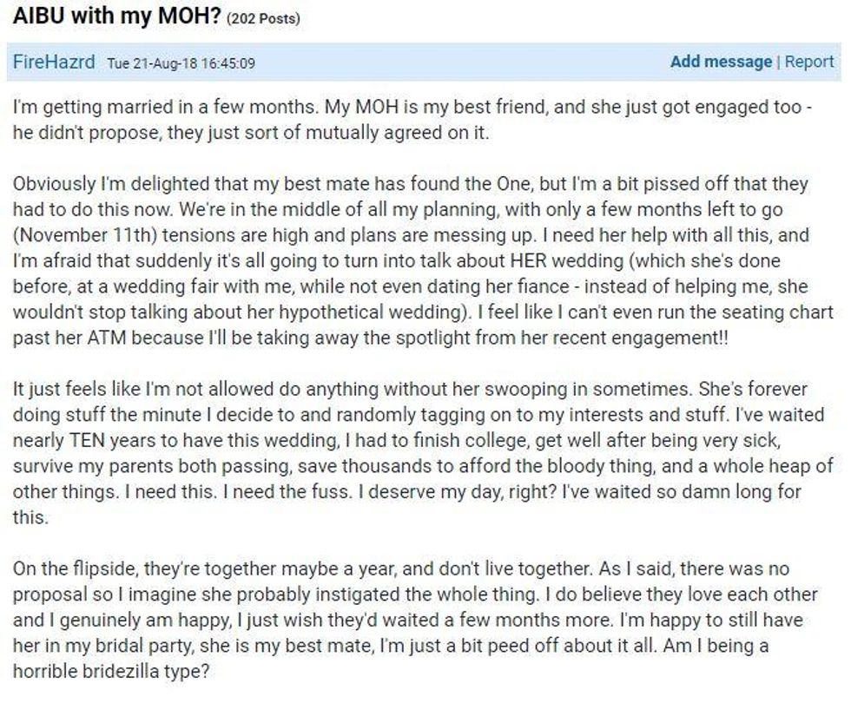Open the FireHazrd user profile link

coord(54,62)
